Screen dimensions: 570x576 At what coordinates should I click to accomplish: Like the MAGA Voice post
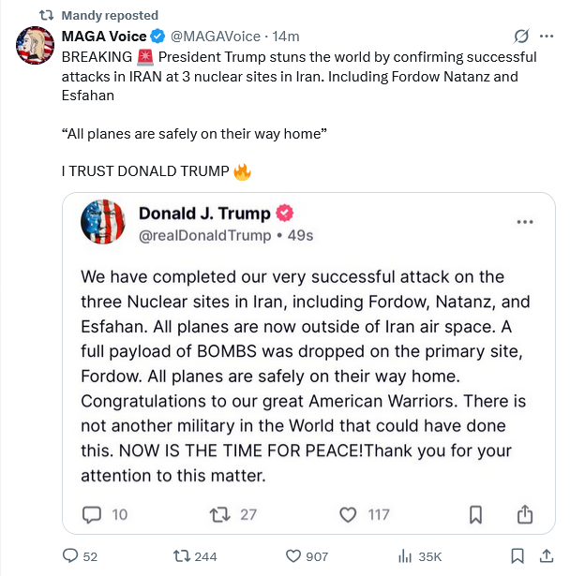click(x=292, y=555)
